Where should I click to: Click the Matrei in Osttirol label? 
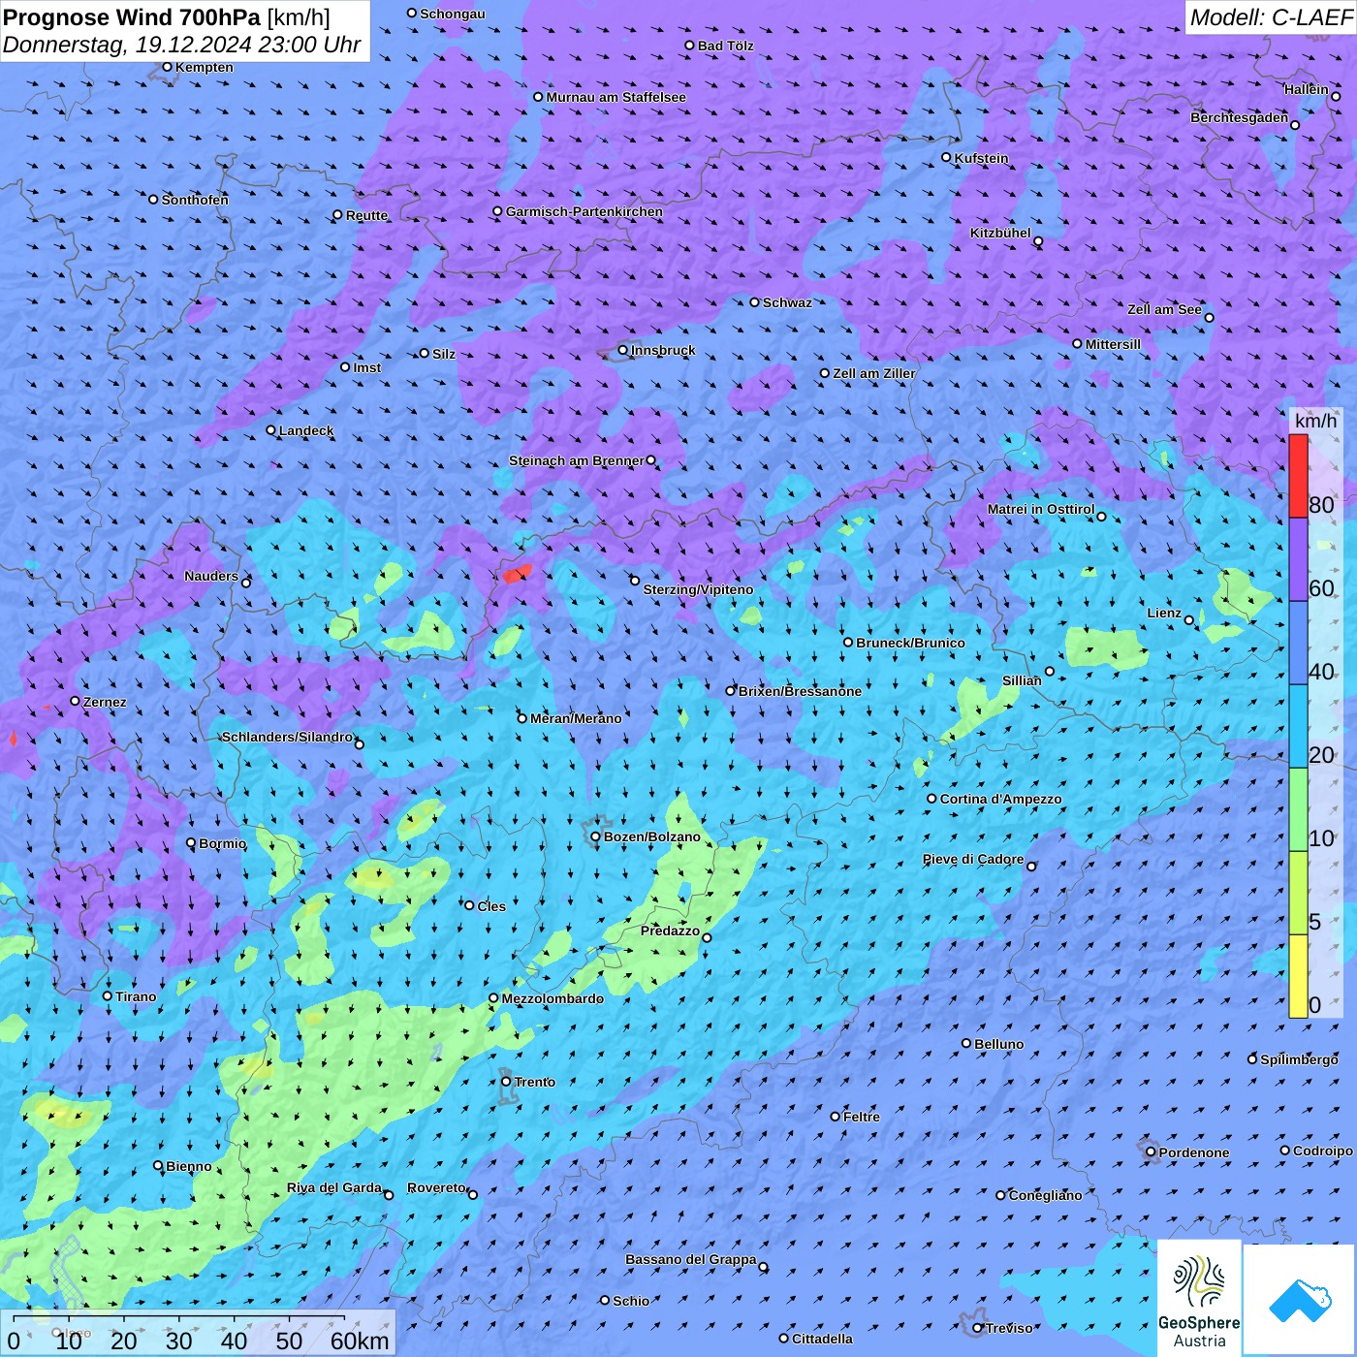(x=1041, y=509)
